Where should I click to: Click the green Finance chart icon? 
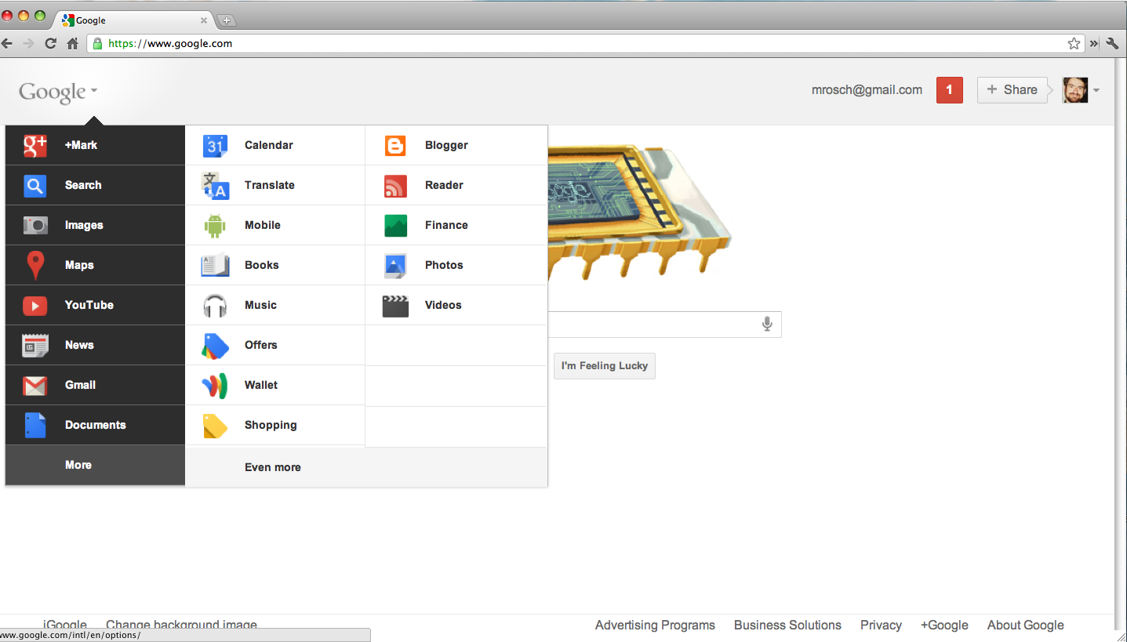[395, 225]
